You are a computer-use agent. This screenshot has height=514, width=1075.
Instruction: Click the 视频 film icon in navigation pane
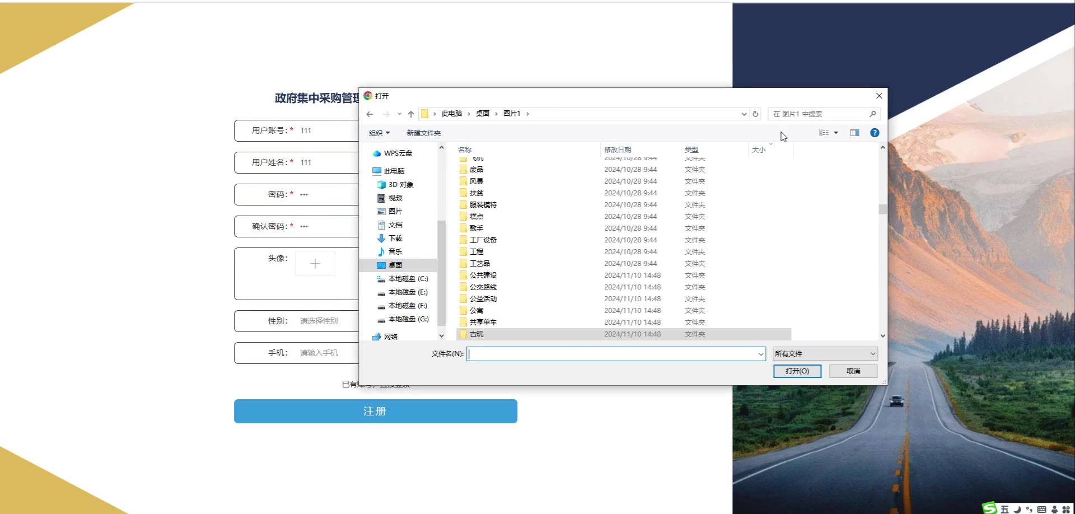tap(381, 198)
